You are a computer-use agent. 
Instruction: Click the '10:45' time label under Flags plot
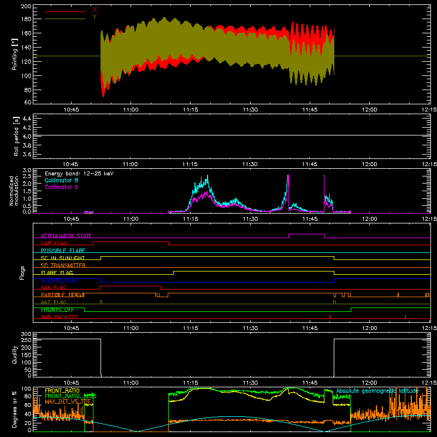pos(71,328)
